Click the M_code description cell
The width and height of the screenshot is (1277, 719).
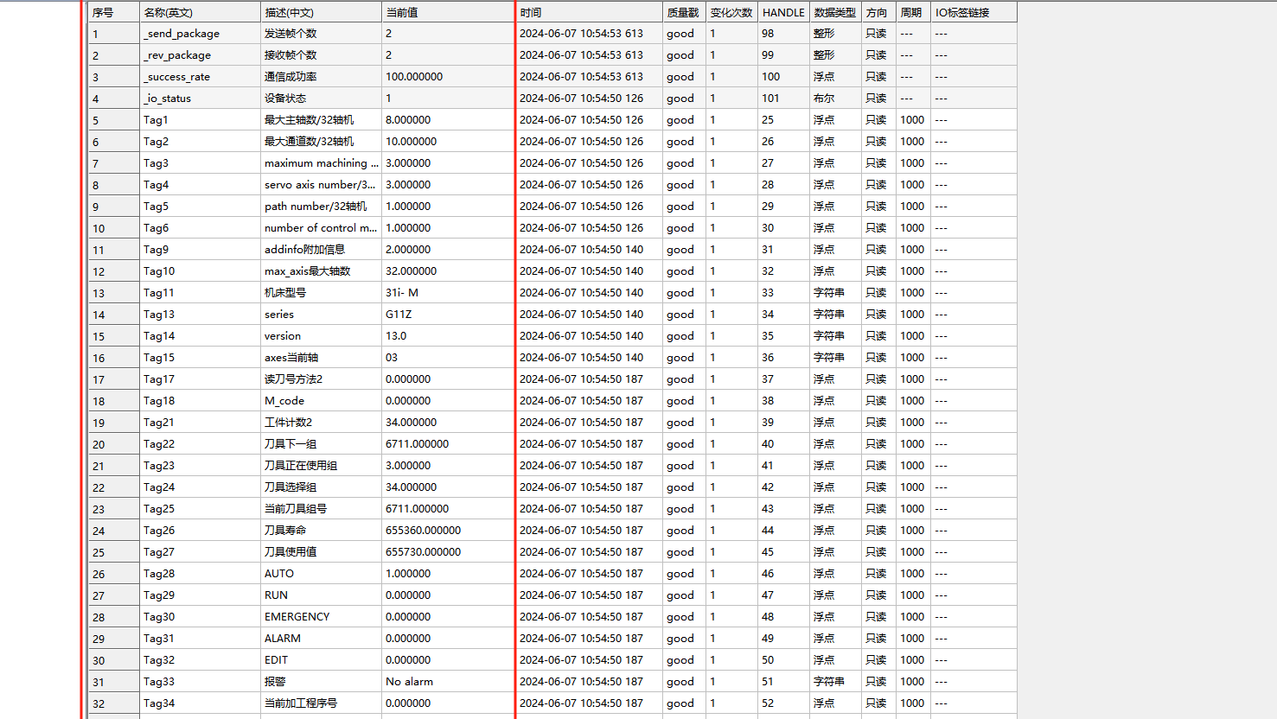point(321,400)
